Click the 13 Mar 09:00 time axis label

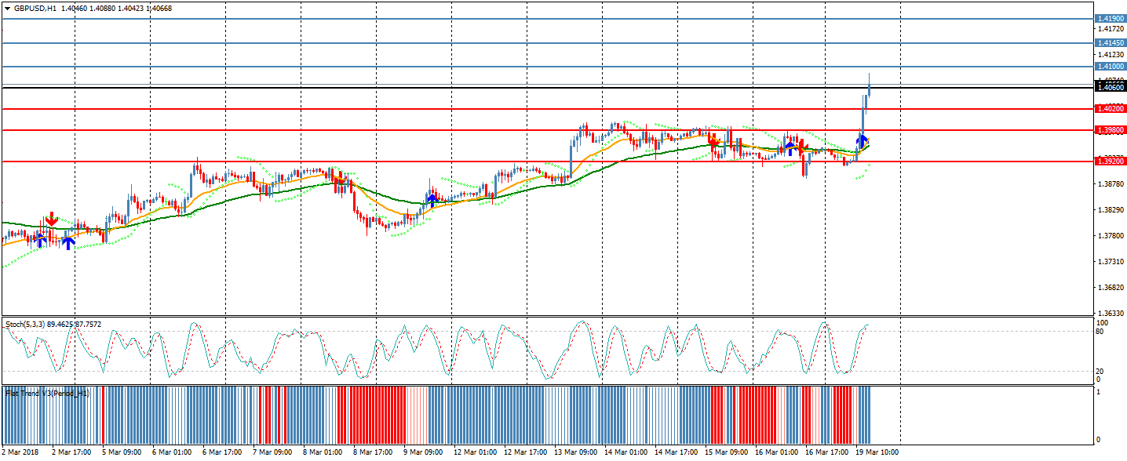tap(574, 452)
